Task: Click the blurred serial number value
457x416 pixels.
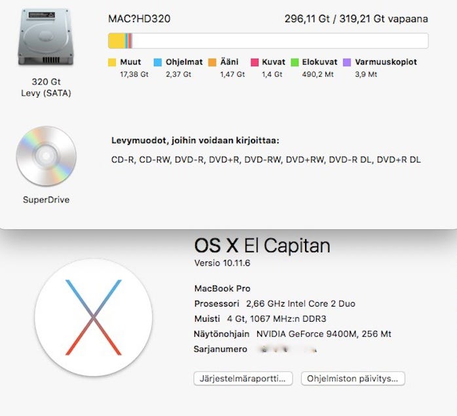Action: pyautogui.click(x=288, y=349)
